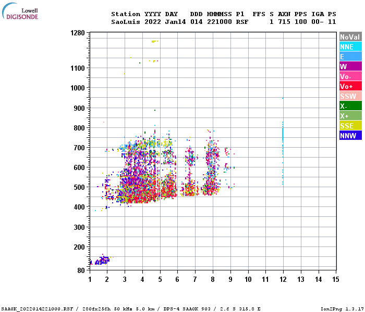Click the frequency axis label 14
This screenshot has width=365, height=312.
coord(318,279)
